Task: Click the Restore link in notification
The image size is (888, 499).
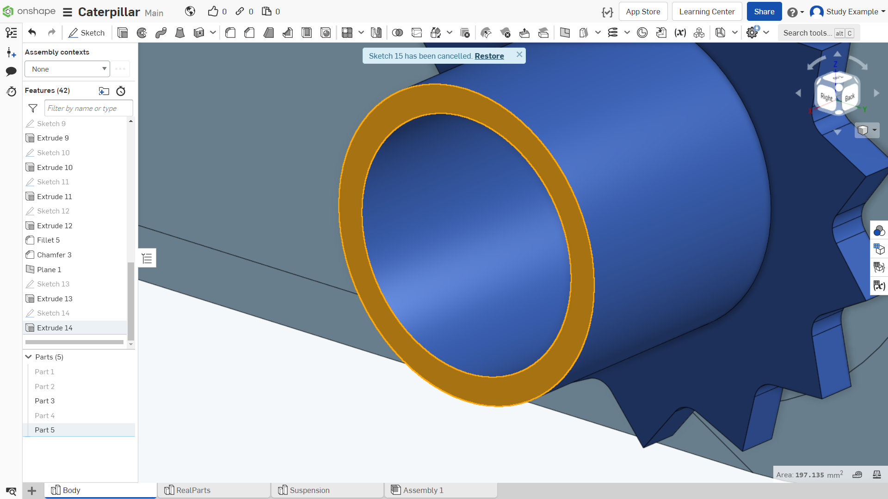Action: point(489,56)
